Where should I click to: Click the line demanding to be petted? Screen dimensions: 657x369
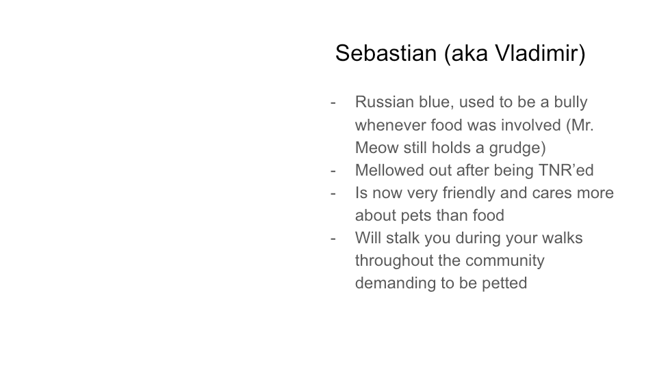click(x=441, y=284)
